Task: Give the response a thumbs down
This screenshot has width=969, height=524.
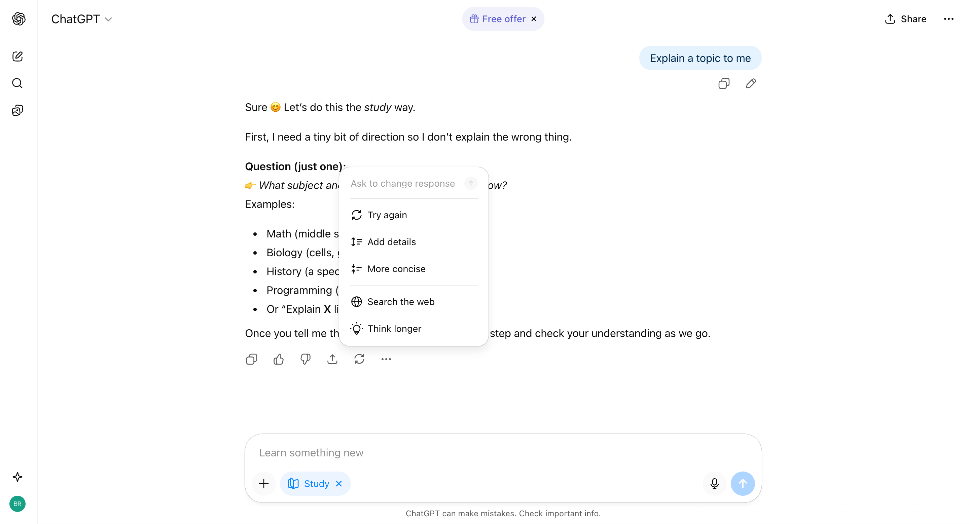Action: click(306, 359)
